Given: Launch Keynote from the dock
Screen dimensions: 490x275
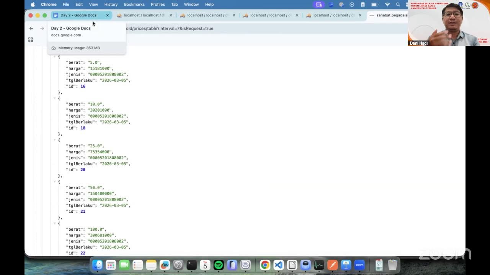Looking at the screenshot, I should [x=346, y=265].
